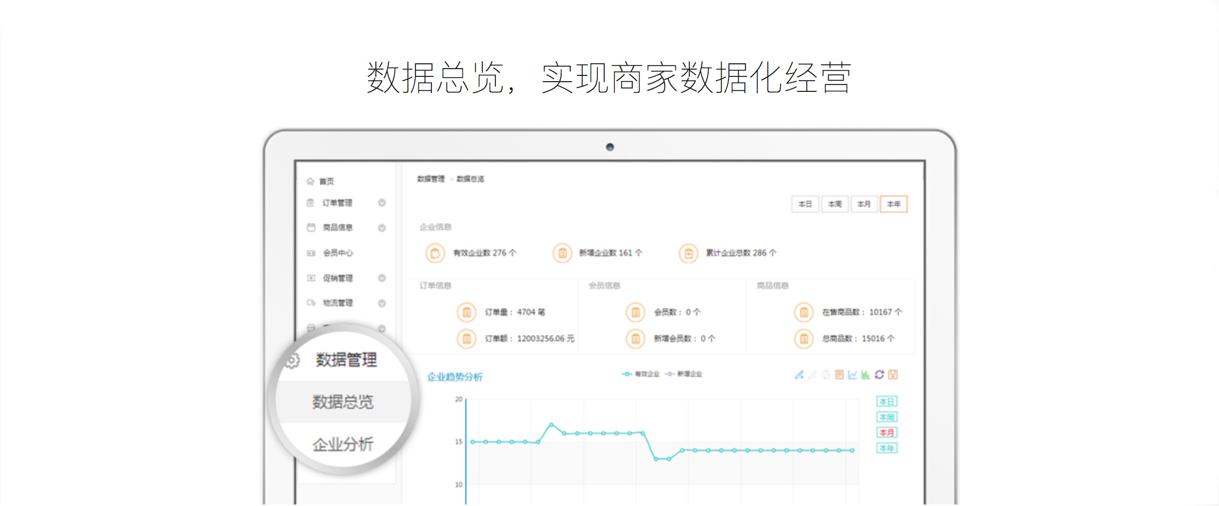The height and width of the screenshot is (506, 1219).
Task: Expand the 物流管理 sidebar arrow
Action: tap(382, 304)
